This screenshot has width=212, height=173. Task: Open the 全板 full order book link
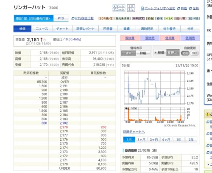point(194,9)
